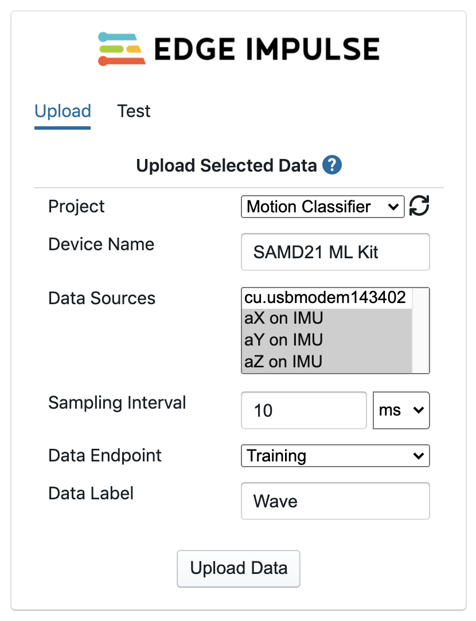476x621 pixels.
Task: Open the sampling interval unit dropdown
Action: coord(401,410)
